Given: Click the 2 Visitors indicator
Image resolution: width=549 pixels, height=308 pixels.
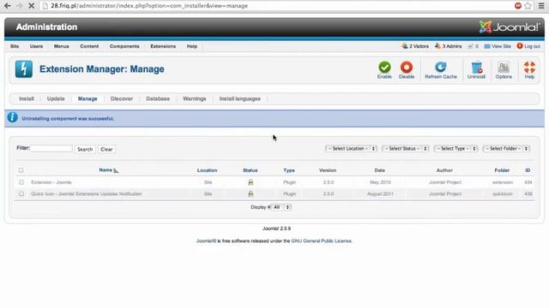Looking at the screenshot, I should click(x=415, y=46).
